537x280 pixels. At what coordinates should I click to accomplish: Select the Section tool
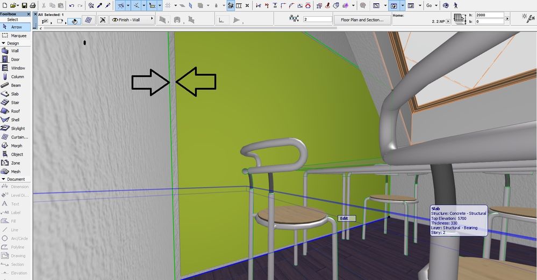coord(15,264)
